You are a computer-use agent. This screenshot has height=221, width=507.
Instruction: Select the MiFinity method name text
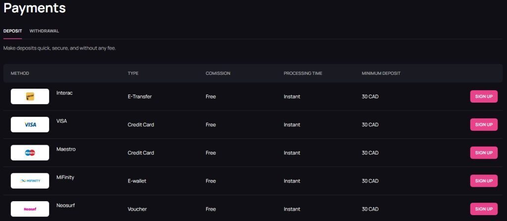(x=65, y=177)
